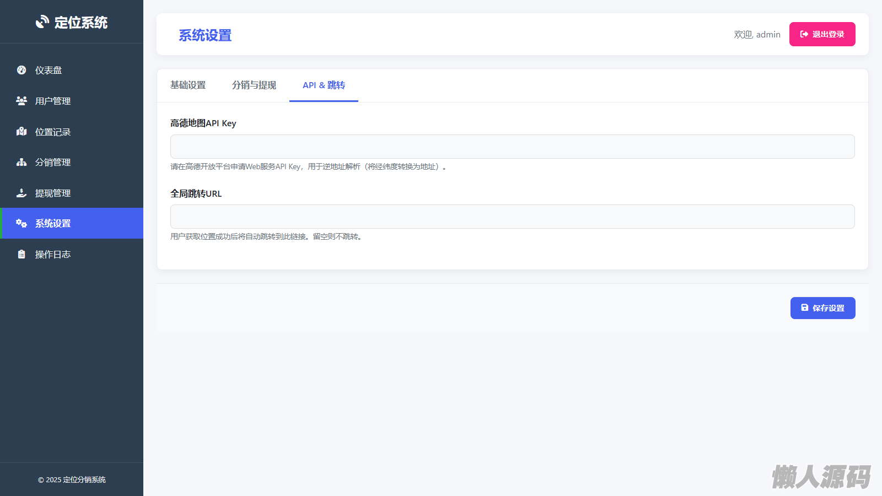
Task: Focus the 高德地图API Key input field
Action: click(x=512, y=147)
